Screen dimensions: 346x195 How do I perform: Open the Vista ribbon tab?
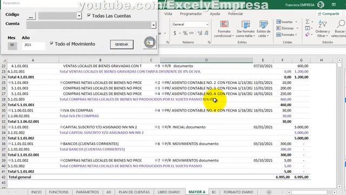click(168, 14)
